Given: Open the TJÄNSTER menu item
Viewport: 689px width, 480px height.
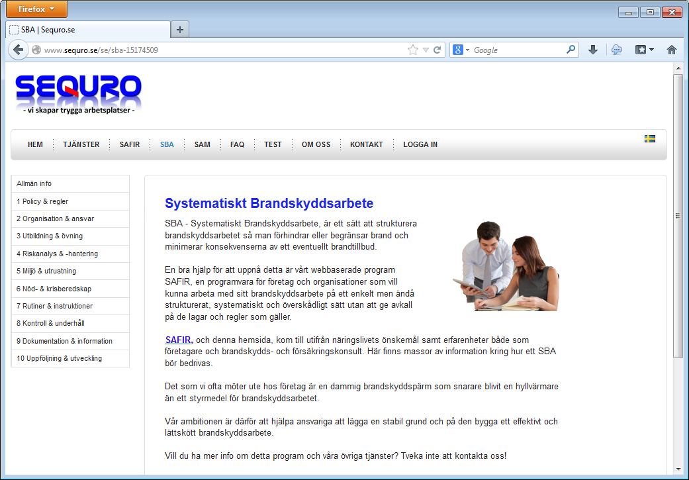Looking at the screenshot, I should pos(81,144).
